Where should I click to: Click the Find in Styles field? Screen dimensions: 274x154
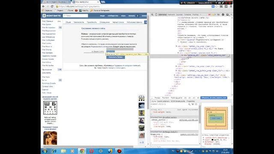[x=175, y=147]
